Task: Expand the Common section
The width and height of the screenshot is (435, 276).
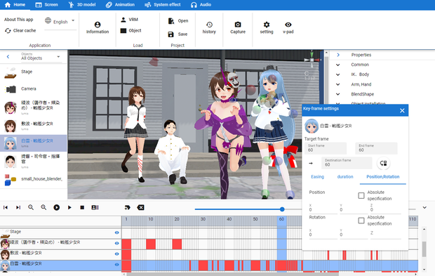Action: click(338, 65)
